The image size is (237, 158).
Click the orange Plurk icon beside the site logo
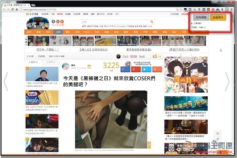click(x=62, y=21)
